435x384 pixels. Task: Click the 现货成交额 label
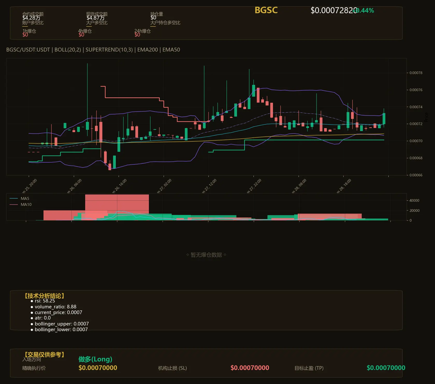pyautogui.click(x=97, y=14)
